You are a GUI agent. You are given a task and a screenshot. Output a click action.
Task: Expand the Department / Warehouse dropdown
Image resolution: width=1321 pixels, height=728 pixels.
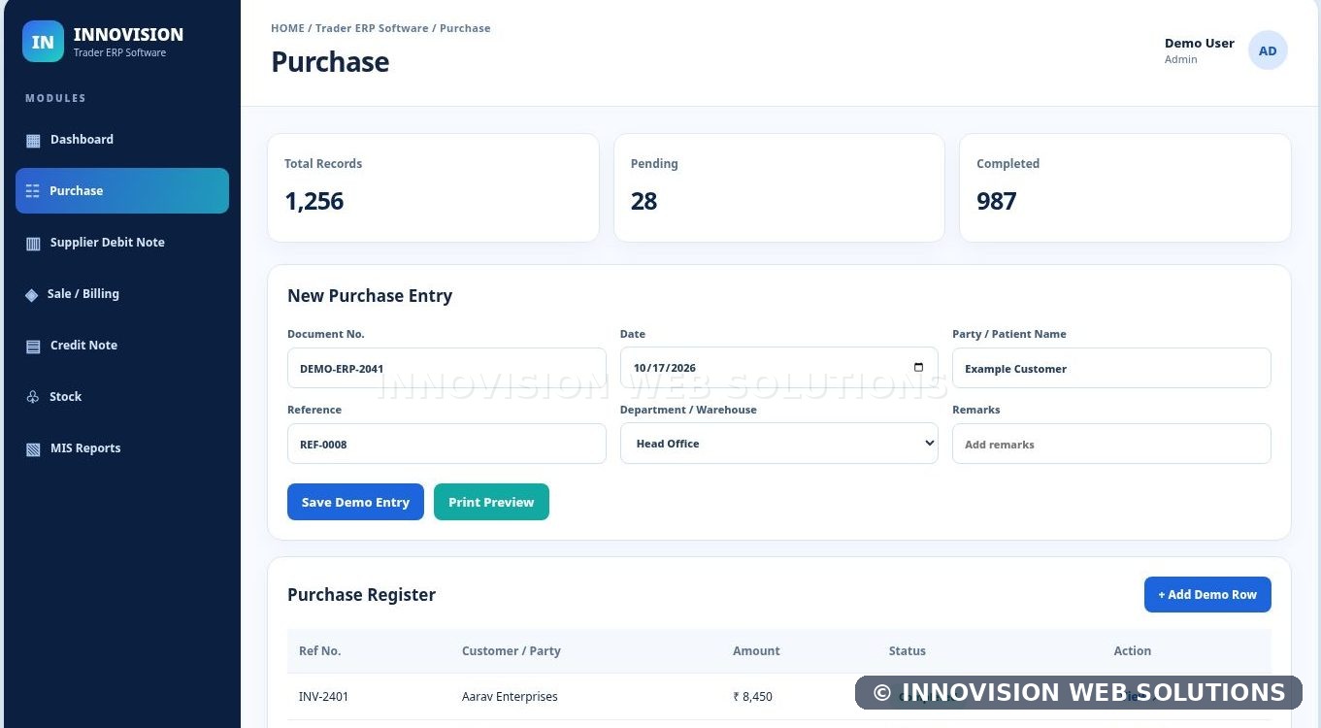pyautogui.click(x=779, y=444)
